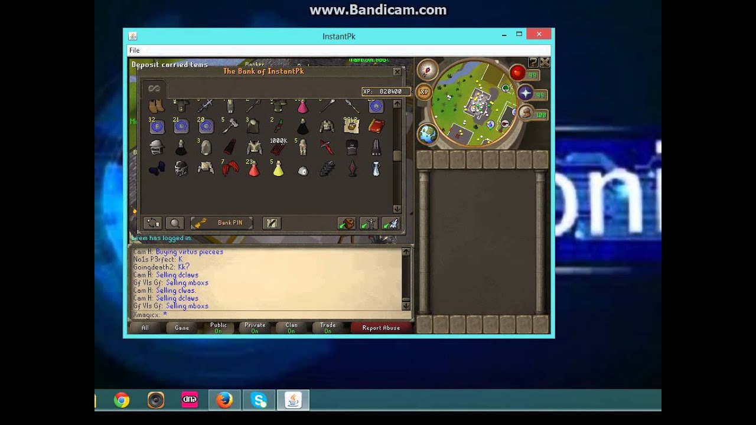Deposit familiar's items using the wolf button
The height and width of the screenshot is (425, 756).
390,223
